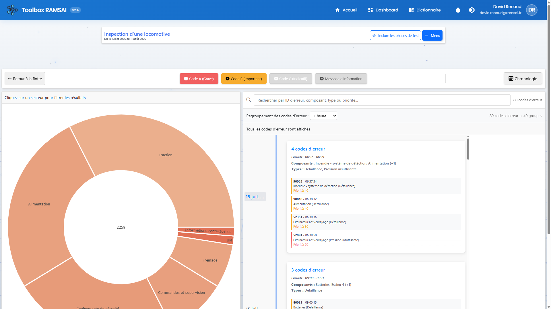This screenshot has width=551, height=309.
Task: Toggle the Message d'information filter
Action: 341,79
